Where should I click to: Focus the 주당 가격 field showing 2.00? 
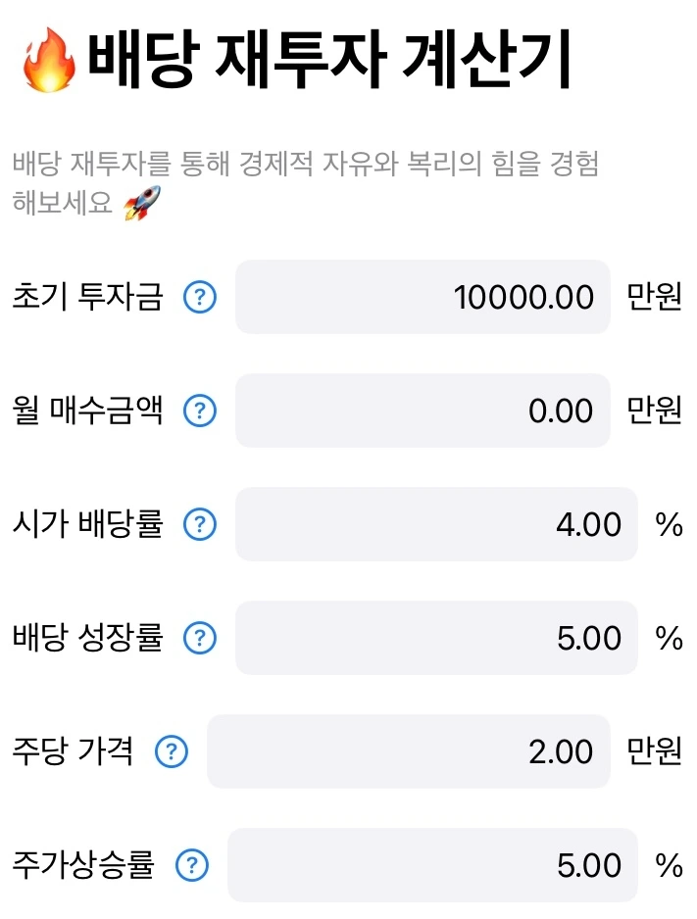click(409, 752)
